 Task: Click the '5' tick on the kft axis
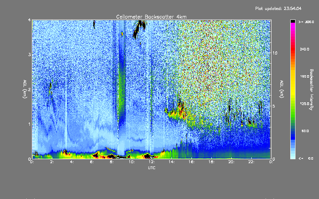click(274, 106)
